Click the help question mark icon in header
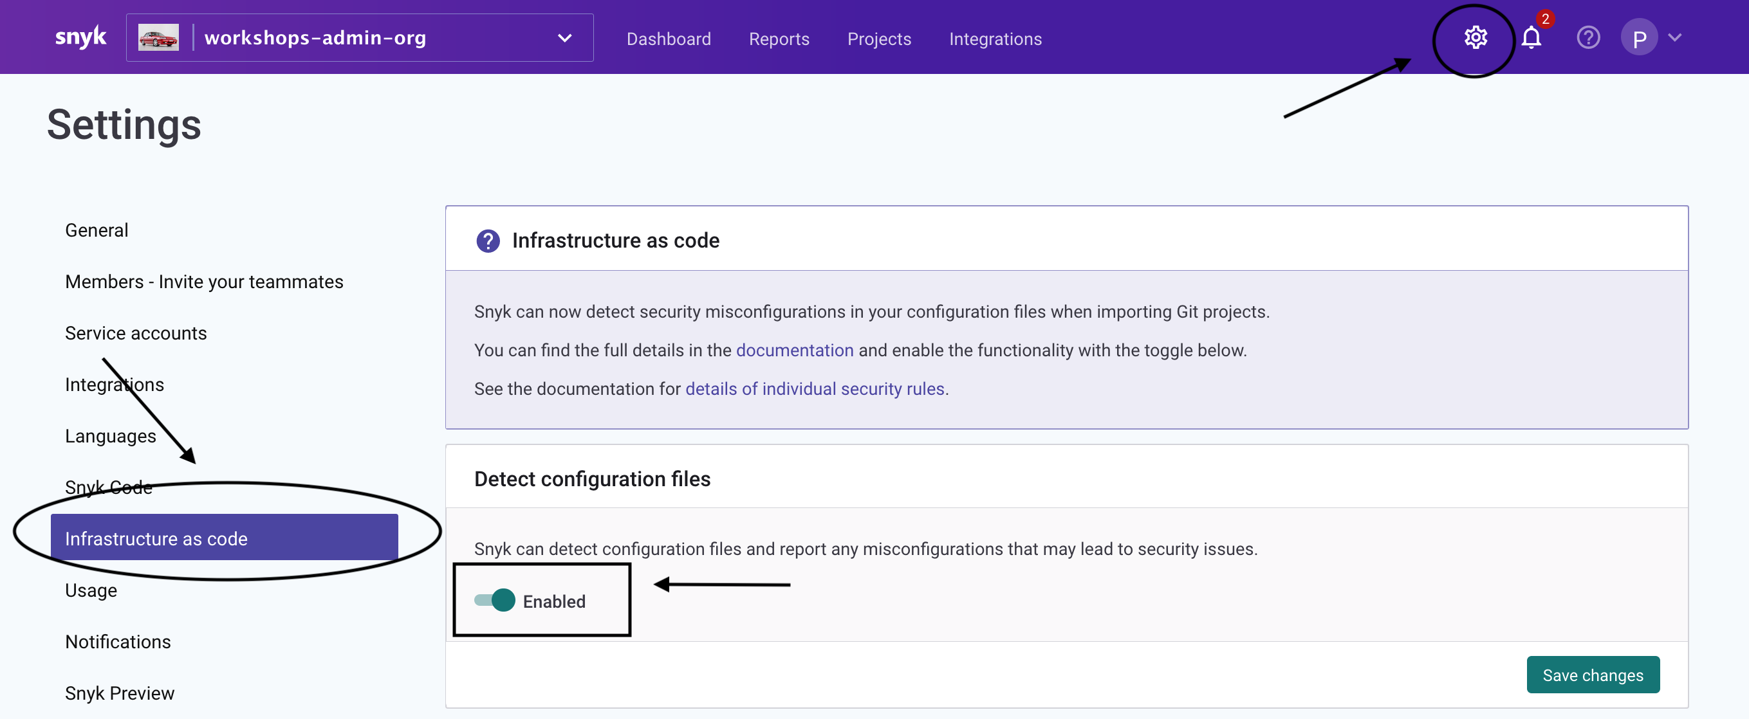The height and width of the screenshot is (719, 1749). pos(1588,38)
